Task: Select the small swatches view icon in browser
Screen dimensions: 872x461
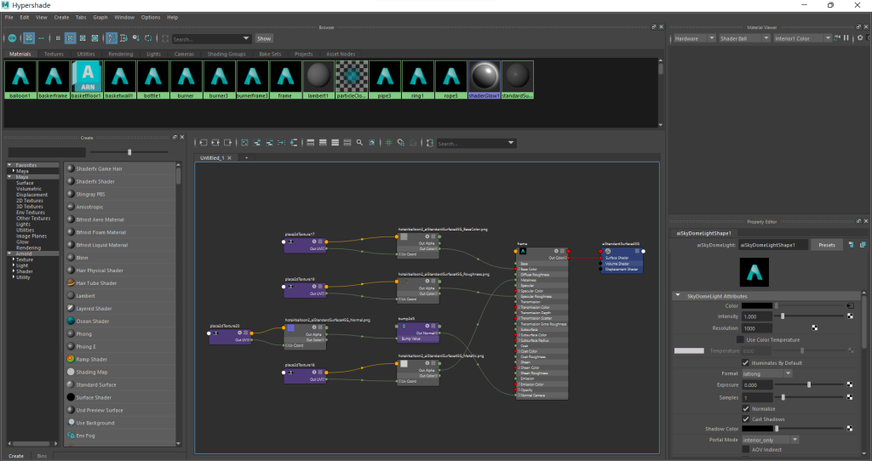Action: click(x=58, y=38)
